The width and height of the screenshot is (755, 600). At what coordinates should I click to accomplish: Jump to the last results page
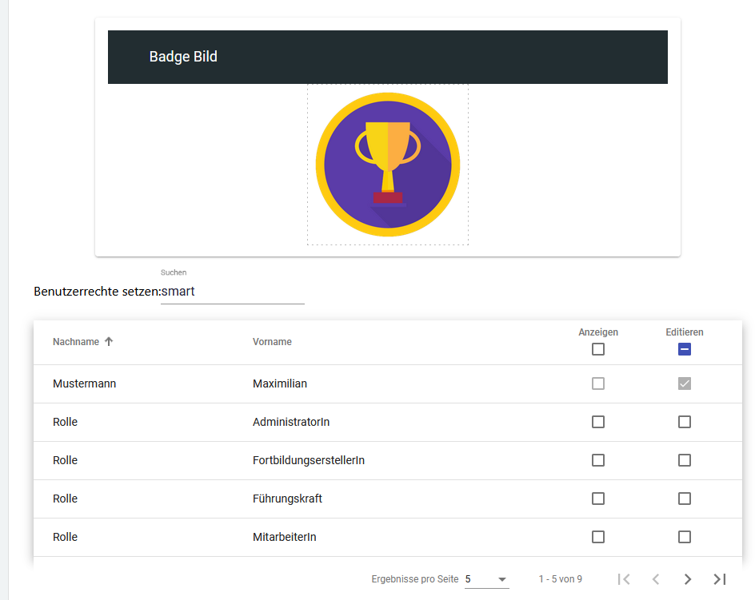719,579
